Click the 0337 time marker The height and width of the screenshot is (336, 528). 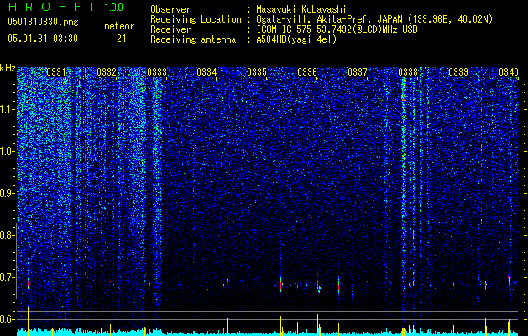pos(358,72)
